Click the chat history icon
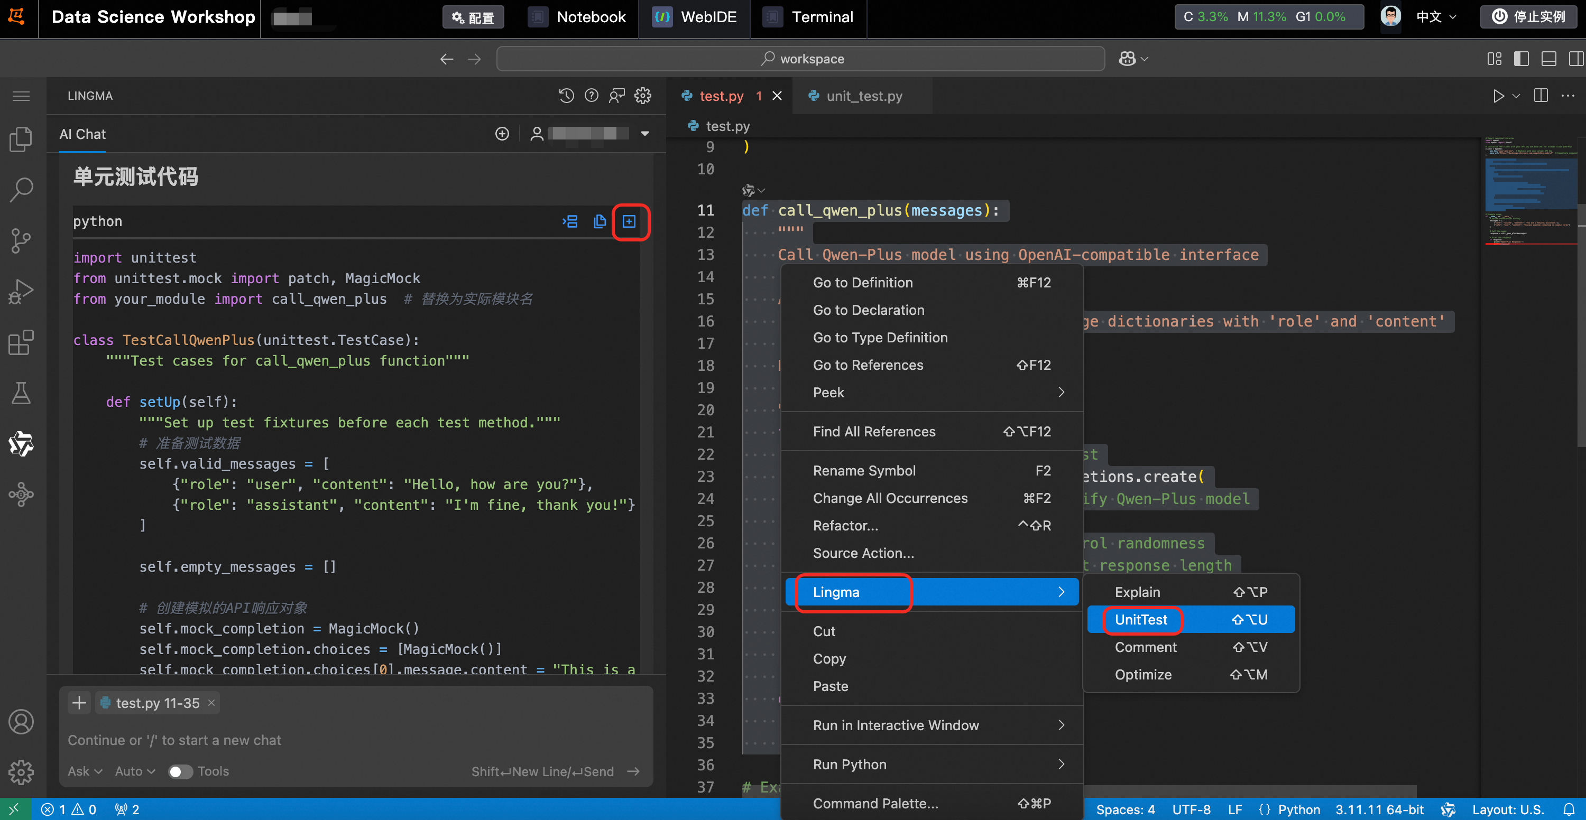 [x=566, y=96]
